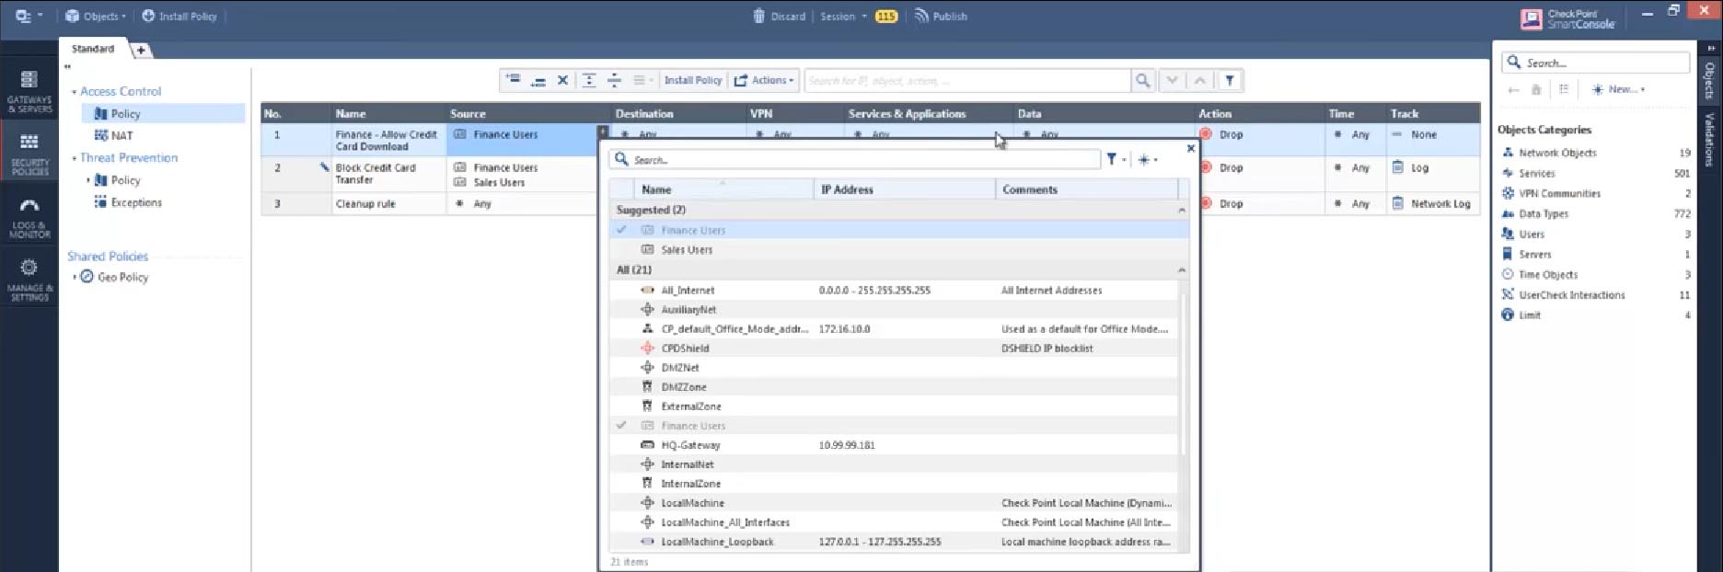Open Gateways & Servers view

coord(29,90)
